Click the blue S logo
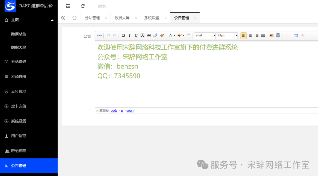Viewport: 318px width, 176px height. click(10, 6)
